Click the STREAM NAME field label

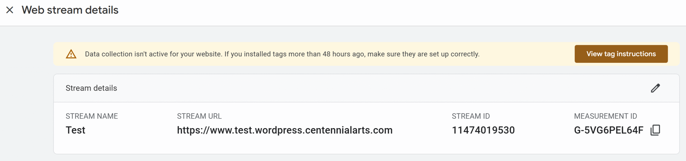pos(92,116)
